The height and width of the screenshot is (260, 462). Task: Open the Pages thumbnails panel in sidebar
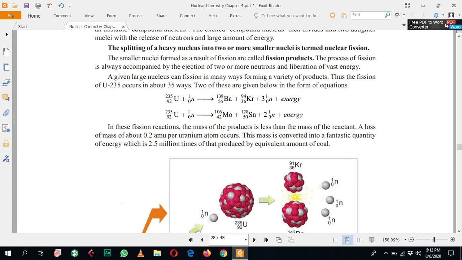pyautogui.click(x=6, y=67)
